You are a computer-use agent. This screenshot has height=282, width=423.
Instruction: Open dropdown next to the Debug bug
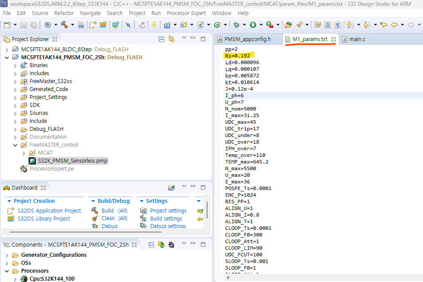[x=244, y=25]
